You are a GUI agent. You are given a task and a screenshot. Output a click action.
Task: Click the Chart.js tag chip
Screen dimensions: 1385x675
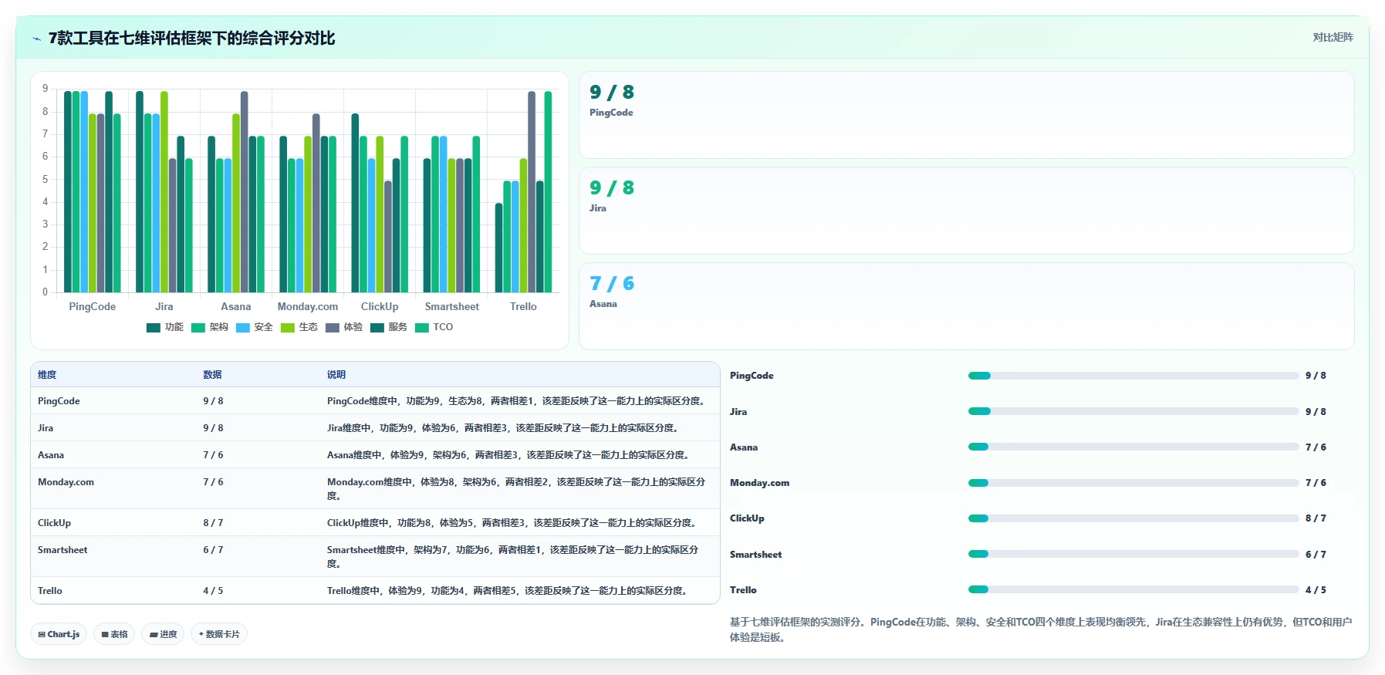click(x=59, y=634)
